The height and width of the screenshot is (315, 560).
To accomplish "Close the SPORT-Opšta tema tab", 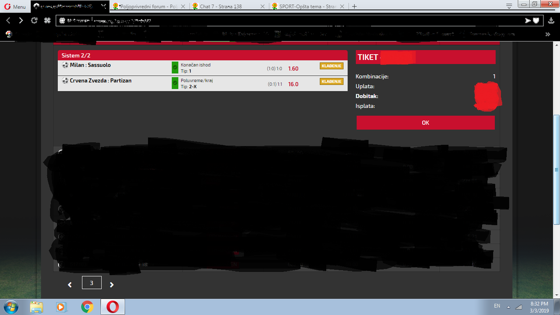I will point(343,7).
